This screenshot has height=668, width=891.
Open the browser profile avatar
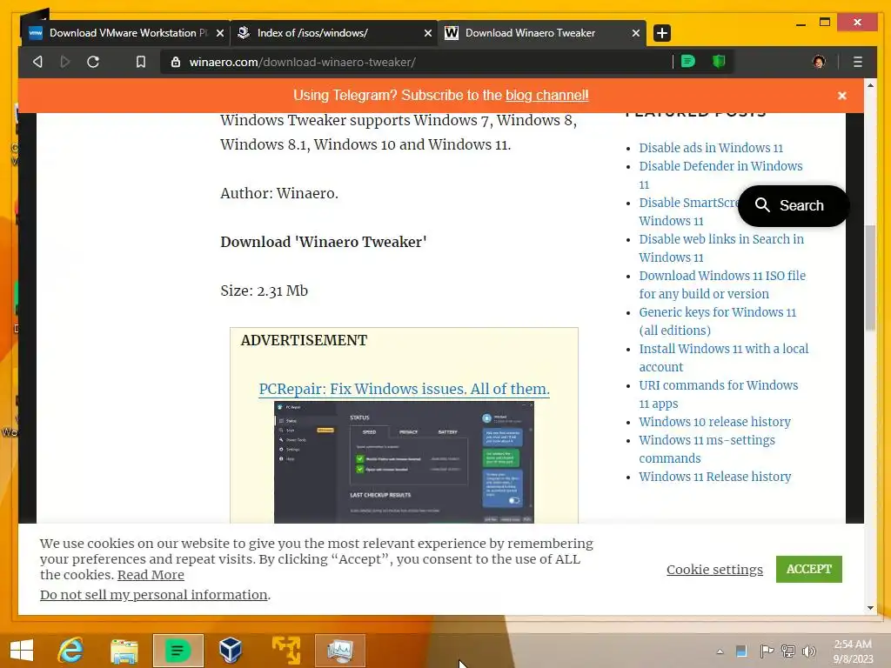pyautogui.click(x=819, y=62)
